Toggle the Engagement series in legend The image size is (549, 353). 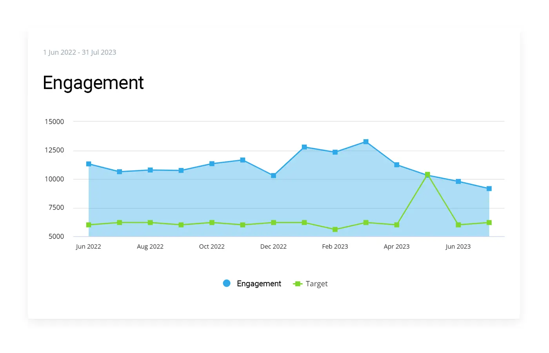point(252,284)
